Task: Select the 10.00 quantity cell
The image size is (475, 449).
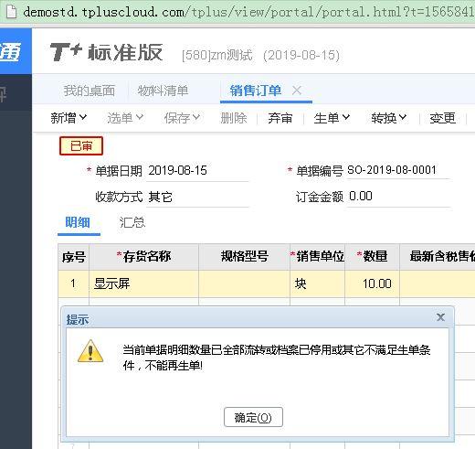Action: coord(372,283)
